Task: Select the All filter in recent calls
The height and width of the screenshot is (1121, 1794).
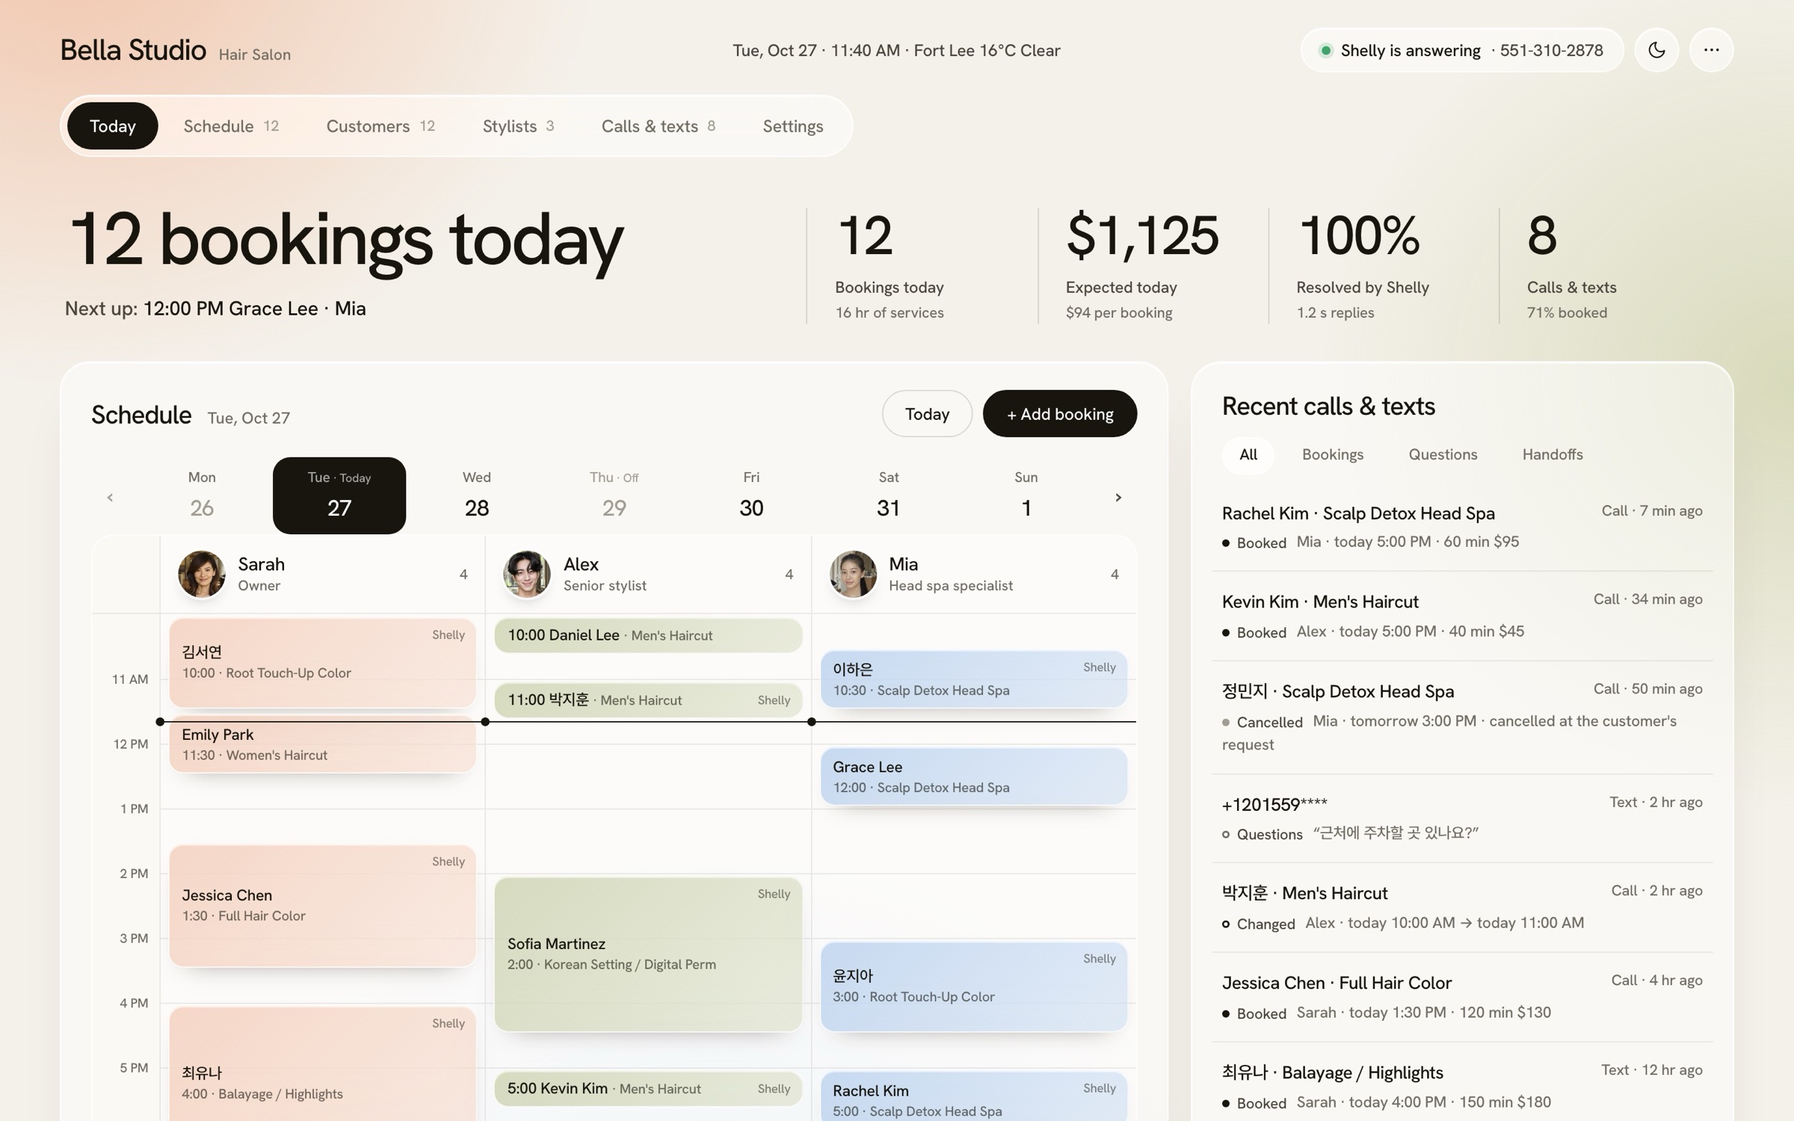Action: pyautogui.click(x=1248, y=454)
